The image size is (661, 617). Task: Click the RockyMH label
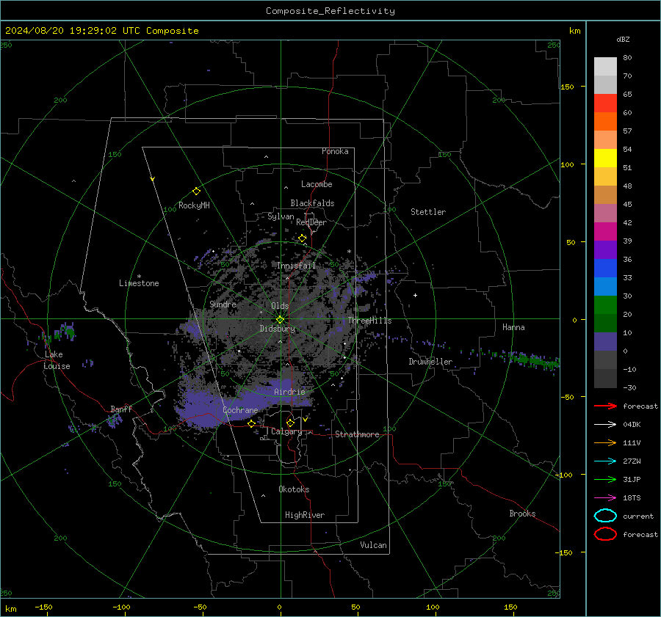click(x=194, y=205)
